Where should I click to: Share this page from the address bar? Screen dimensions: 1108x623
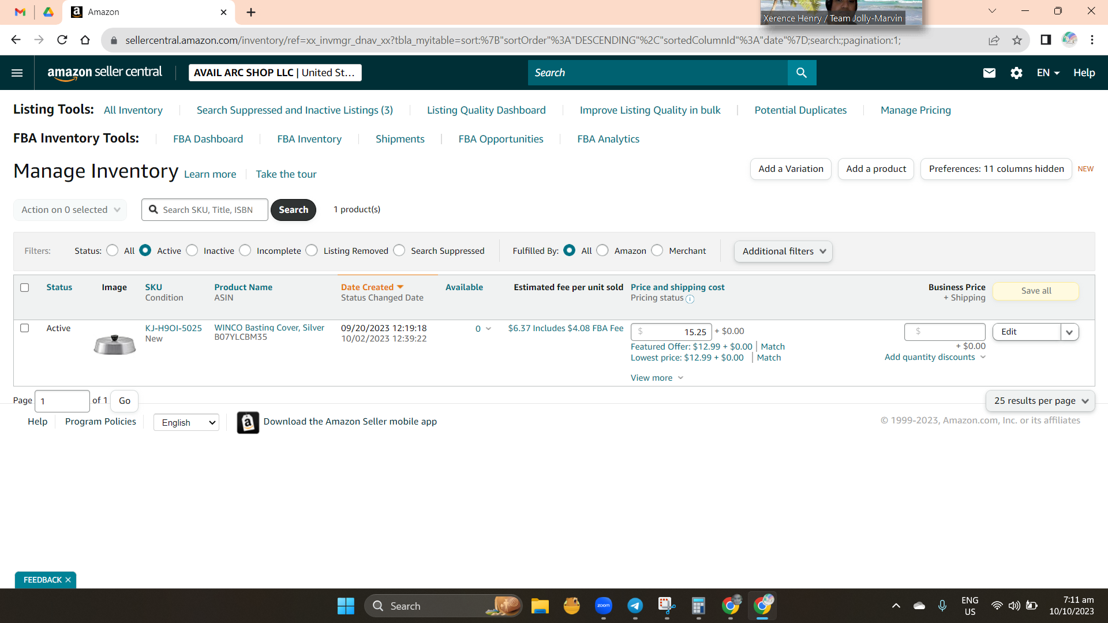[x=994, y=40]
